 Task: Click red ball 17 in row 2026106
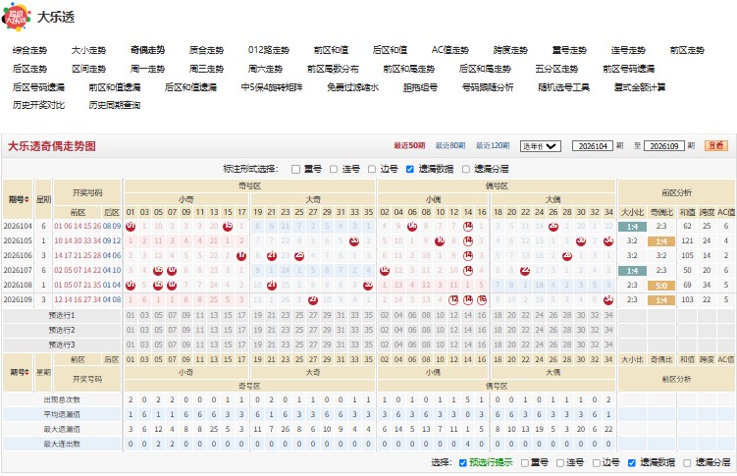coord(241,256)
